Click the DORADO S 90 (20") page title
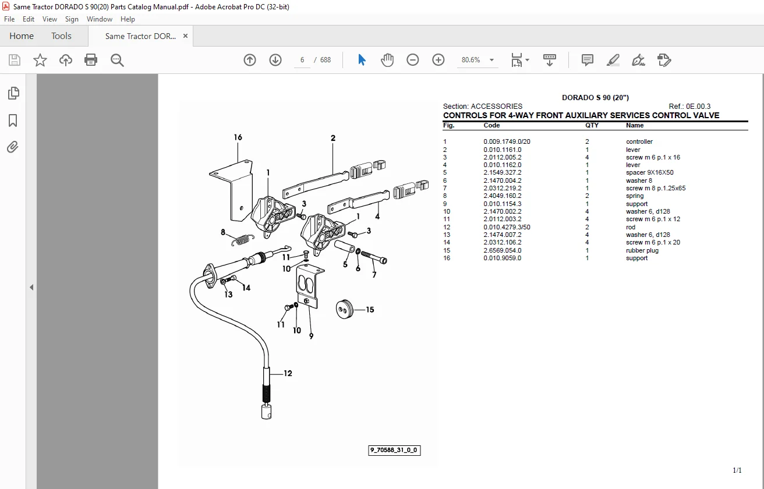The image size is (764, 489). [x=595, y=98]
